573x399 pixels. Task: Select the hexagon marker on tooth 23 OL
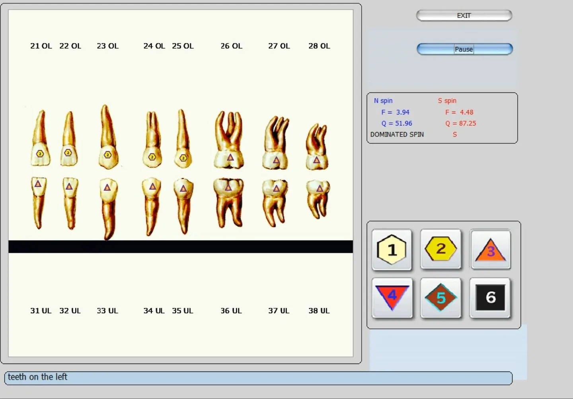click(x=107, y=155)
